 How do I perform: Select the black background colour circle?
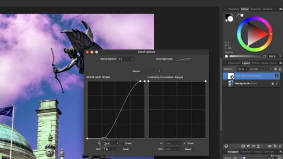(227, 16)
